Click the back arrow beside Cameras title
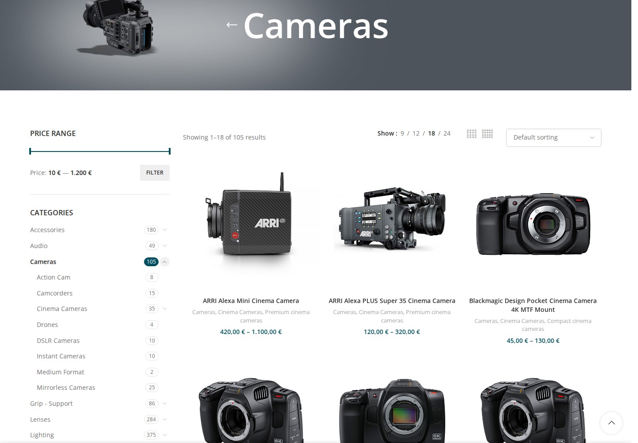The height and width of the screenshot is (443, 638). (x=232, y=25)
